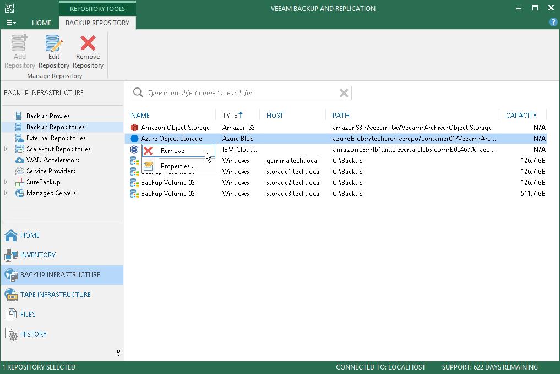Select the Backup Repositories tree icon
The width and height of the screenshot is (560, 374).
18,127
